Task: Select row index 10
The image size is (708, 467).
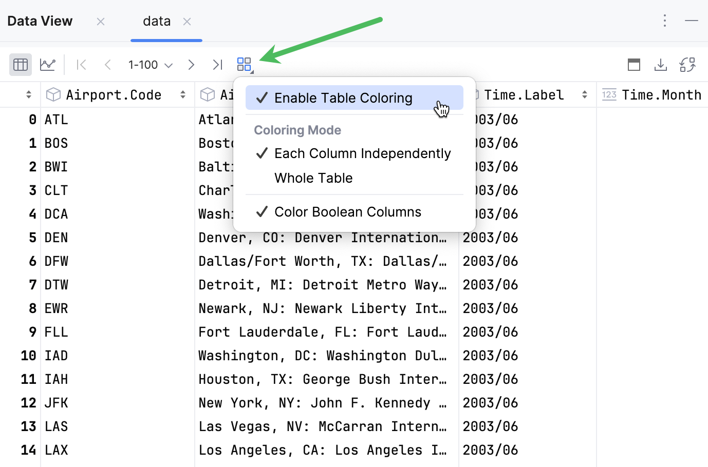Action: [x=28, y=356]
